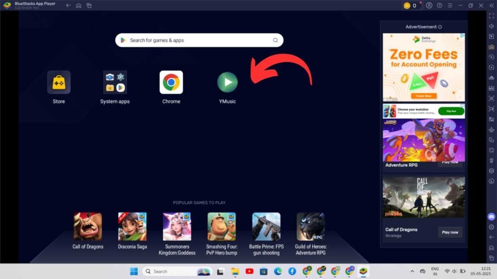Open the taskbar clock and date
The width and height of the screenshot is (497, 279).
tap(480, 271)
